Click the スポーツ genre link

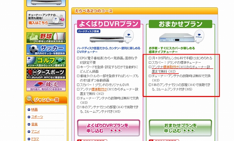[x=37, y=117]
